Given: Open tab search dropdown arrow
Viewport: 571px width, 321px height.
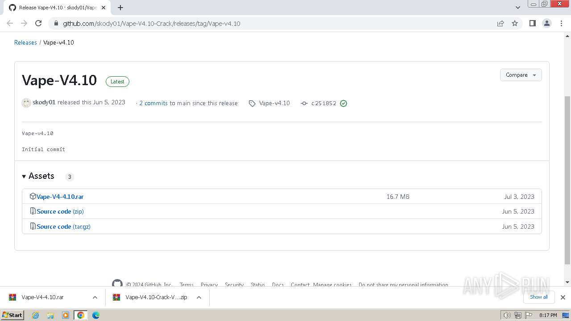Looking at the screenshot, I should 518,8.
